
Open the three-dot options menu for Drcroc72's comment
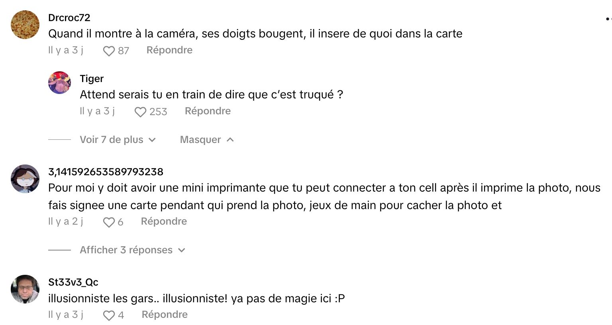608,18
